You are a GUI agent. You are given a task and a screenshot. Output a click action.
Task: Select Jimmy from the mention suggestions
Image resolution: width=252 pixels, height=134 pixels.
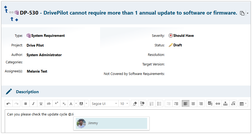[111, 123]
